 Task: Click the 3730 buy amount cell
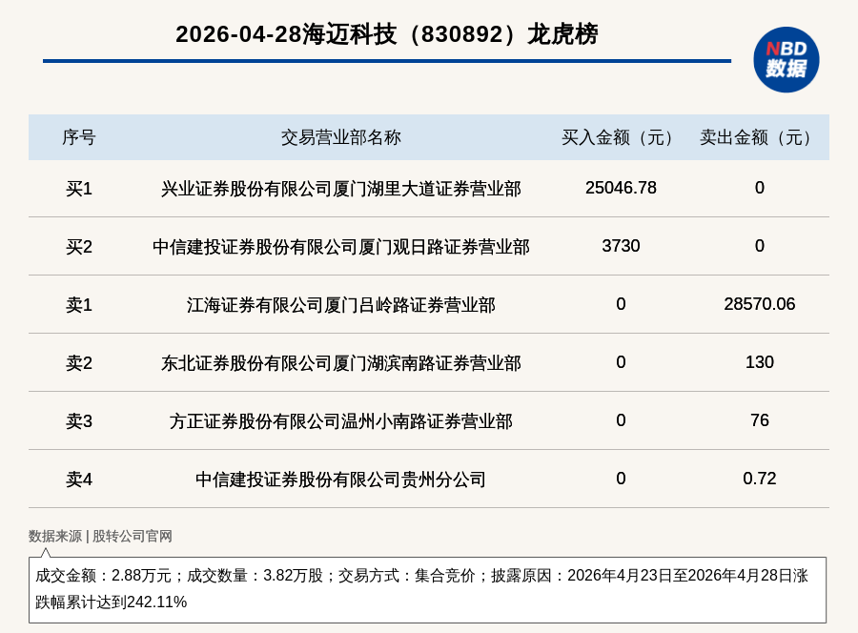(621, 246)
